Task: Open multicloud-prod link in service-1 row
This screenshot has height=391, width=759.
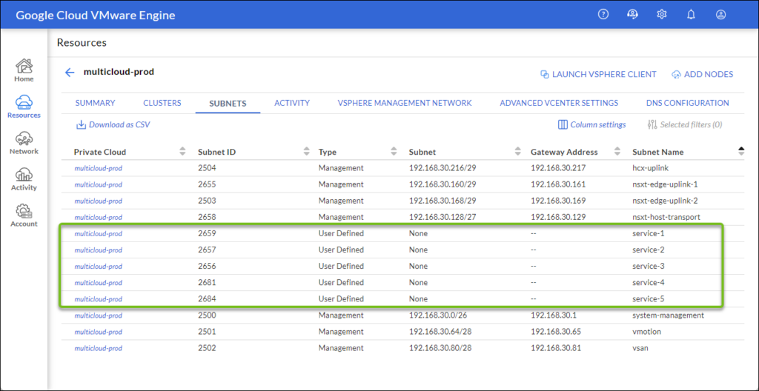Action: click(99, 234)
